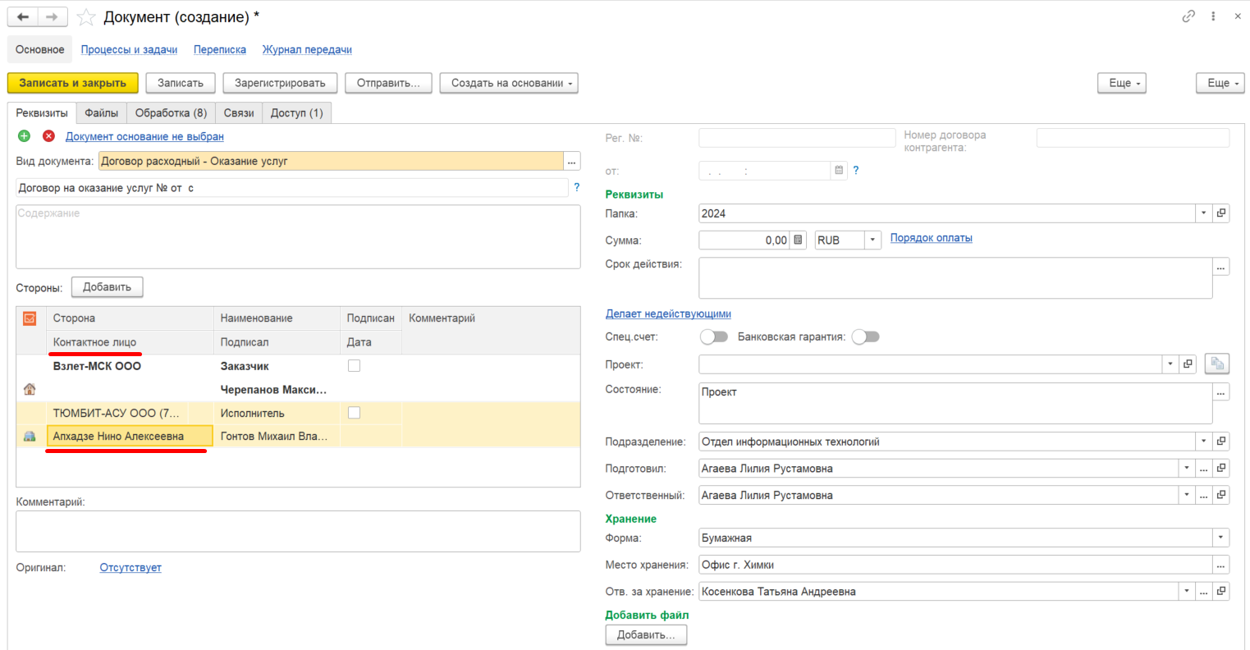This screenshot has height=650, width=1250.
Task: Click the blue question mark by document title
Action: point(577,188)
